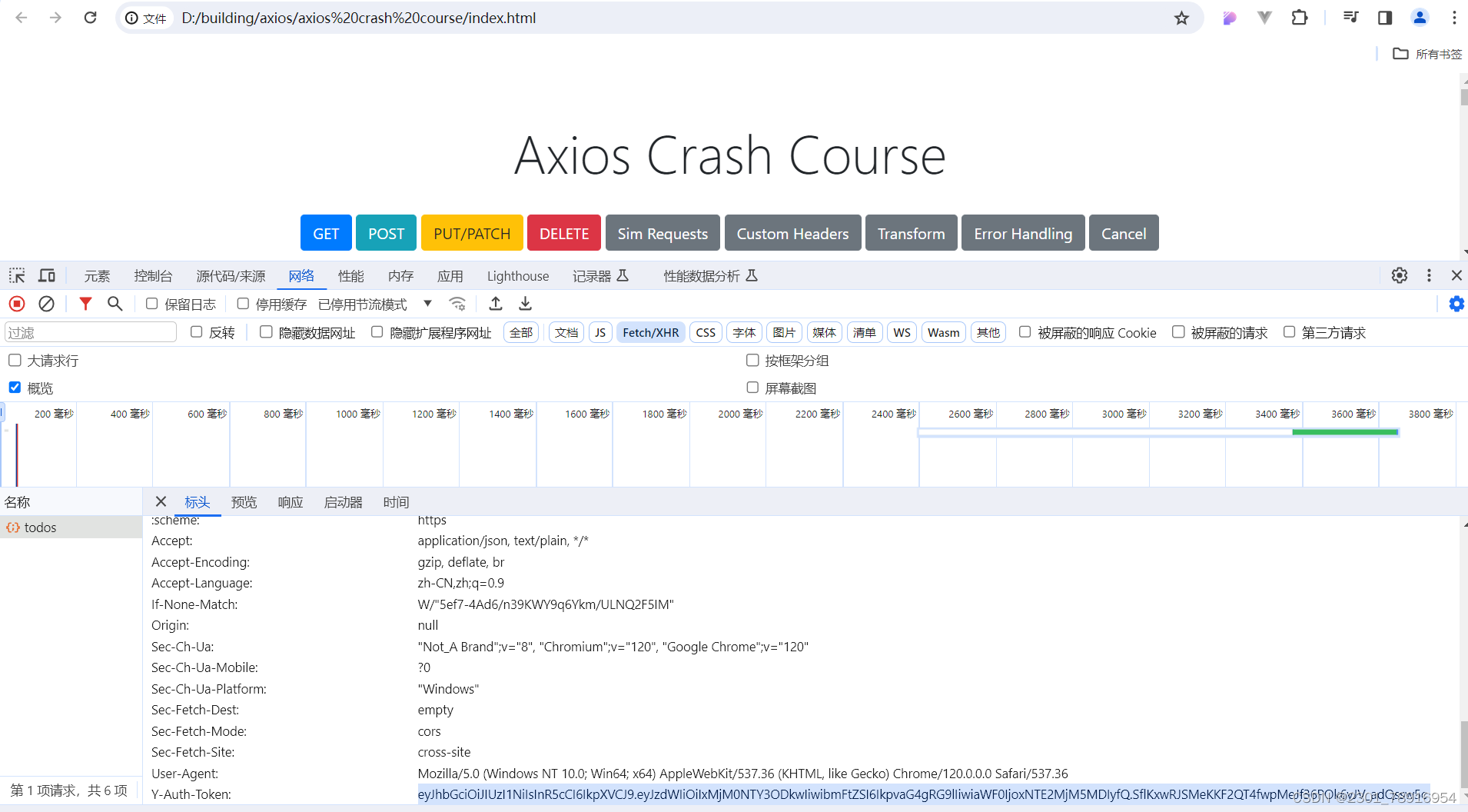Viewport: 1468px width, 812px height.
Task: Open all bookmarks folder
Action: tap(1427, 54)
